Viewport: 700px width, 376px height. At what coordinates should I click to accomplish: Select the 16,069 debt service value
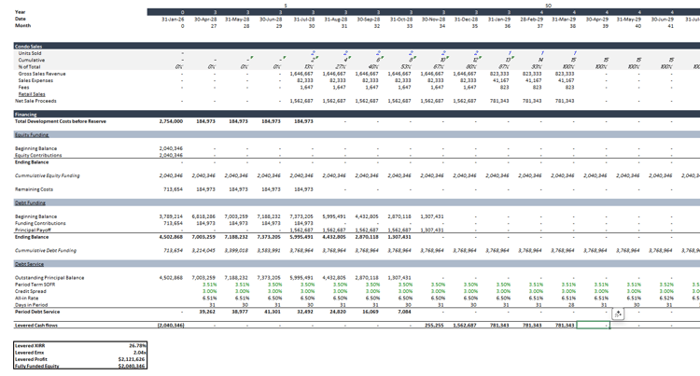371,312
